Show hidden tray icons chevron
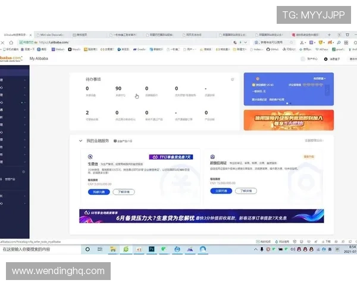The height and width of the screenshot is (286, 357). click(x=256, y=250)
